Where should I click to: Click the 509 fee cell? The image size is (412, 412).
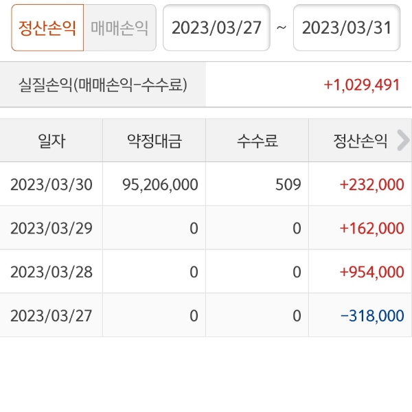288,184
